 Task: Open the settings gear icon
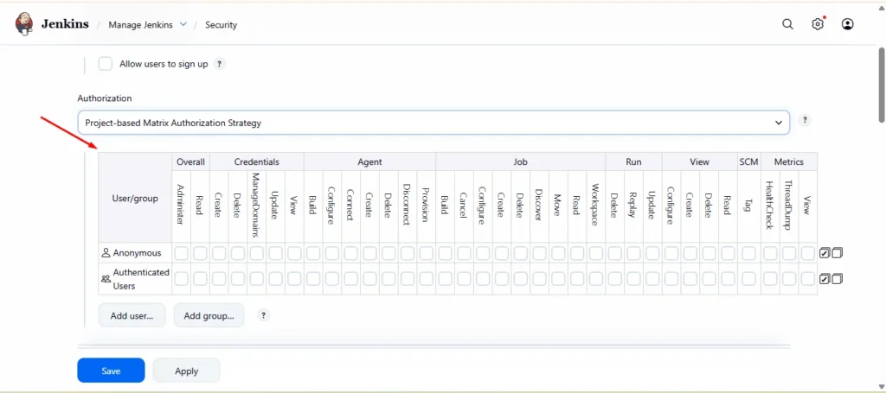pos(818,24)
